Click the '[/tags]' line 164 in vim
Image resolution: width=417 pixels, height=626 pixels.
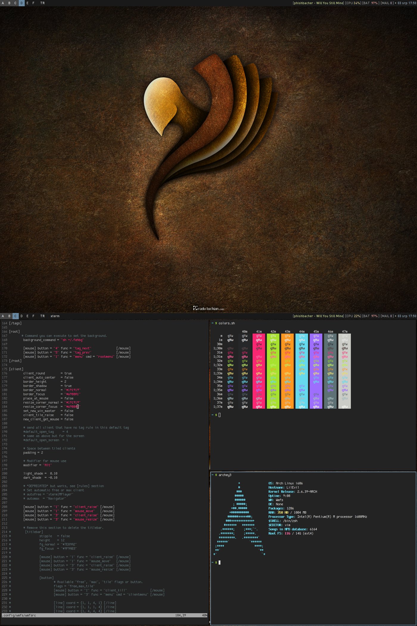15,323
